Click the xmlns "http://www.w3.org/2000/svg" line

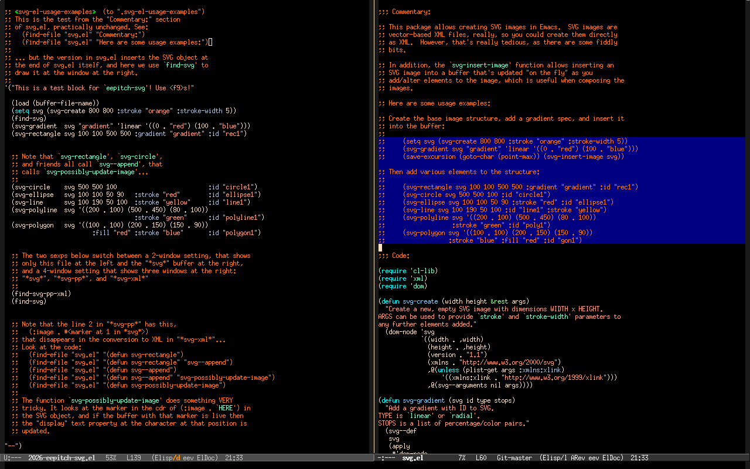[x=494, y=362]
